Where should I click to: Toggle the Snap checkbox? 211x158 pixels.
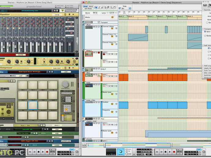[120, 8]
